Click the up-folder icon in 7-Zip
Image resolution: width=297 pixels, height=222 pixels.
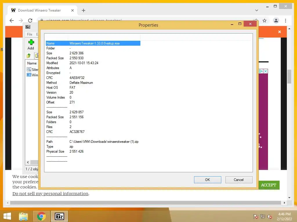click(29, 55)
